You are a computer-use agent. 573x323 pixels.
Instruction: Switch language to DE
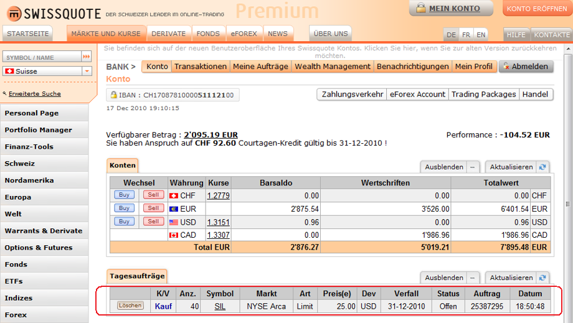451,35
